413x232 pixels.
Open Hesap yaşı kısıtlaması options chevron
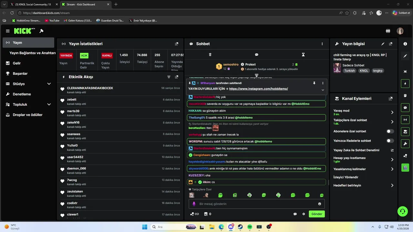[x=392, y=159]
